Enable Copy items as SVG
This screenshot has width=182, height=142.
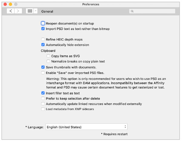(x=49, y=56)
